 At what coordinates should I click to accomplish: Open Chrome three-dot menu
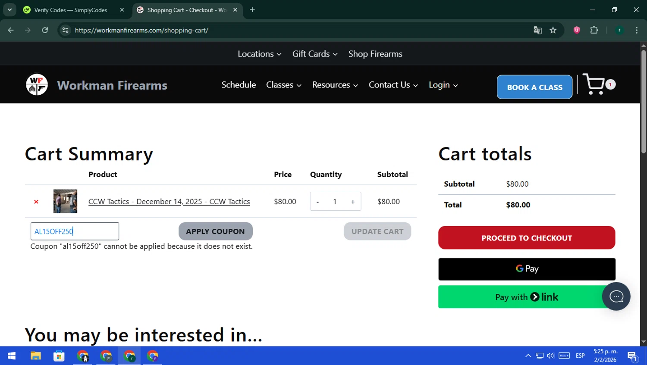[x=637, y=30]
